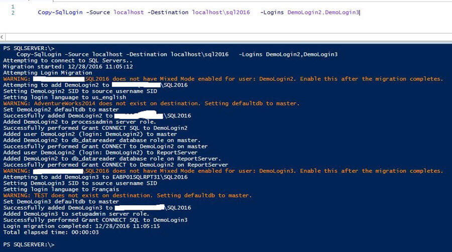Click the 'Login migration completed' output line
This screenshot has height=252, width=452.
[81, 226]
